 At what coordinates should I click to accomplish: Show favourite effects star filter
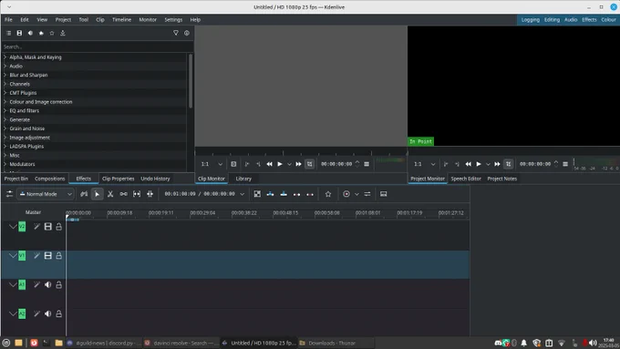click(52, 33)
